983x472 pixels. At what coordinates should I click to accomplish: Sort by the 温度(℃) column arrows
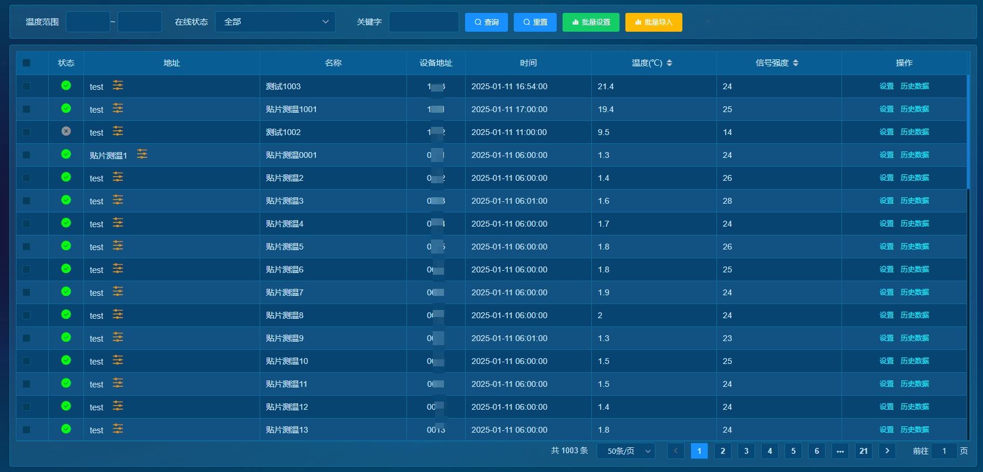point(669,63)
